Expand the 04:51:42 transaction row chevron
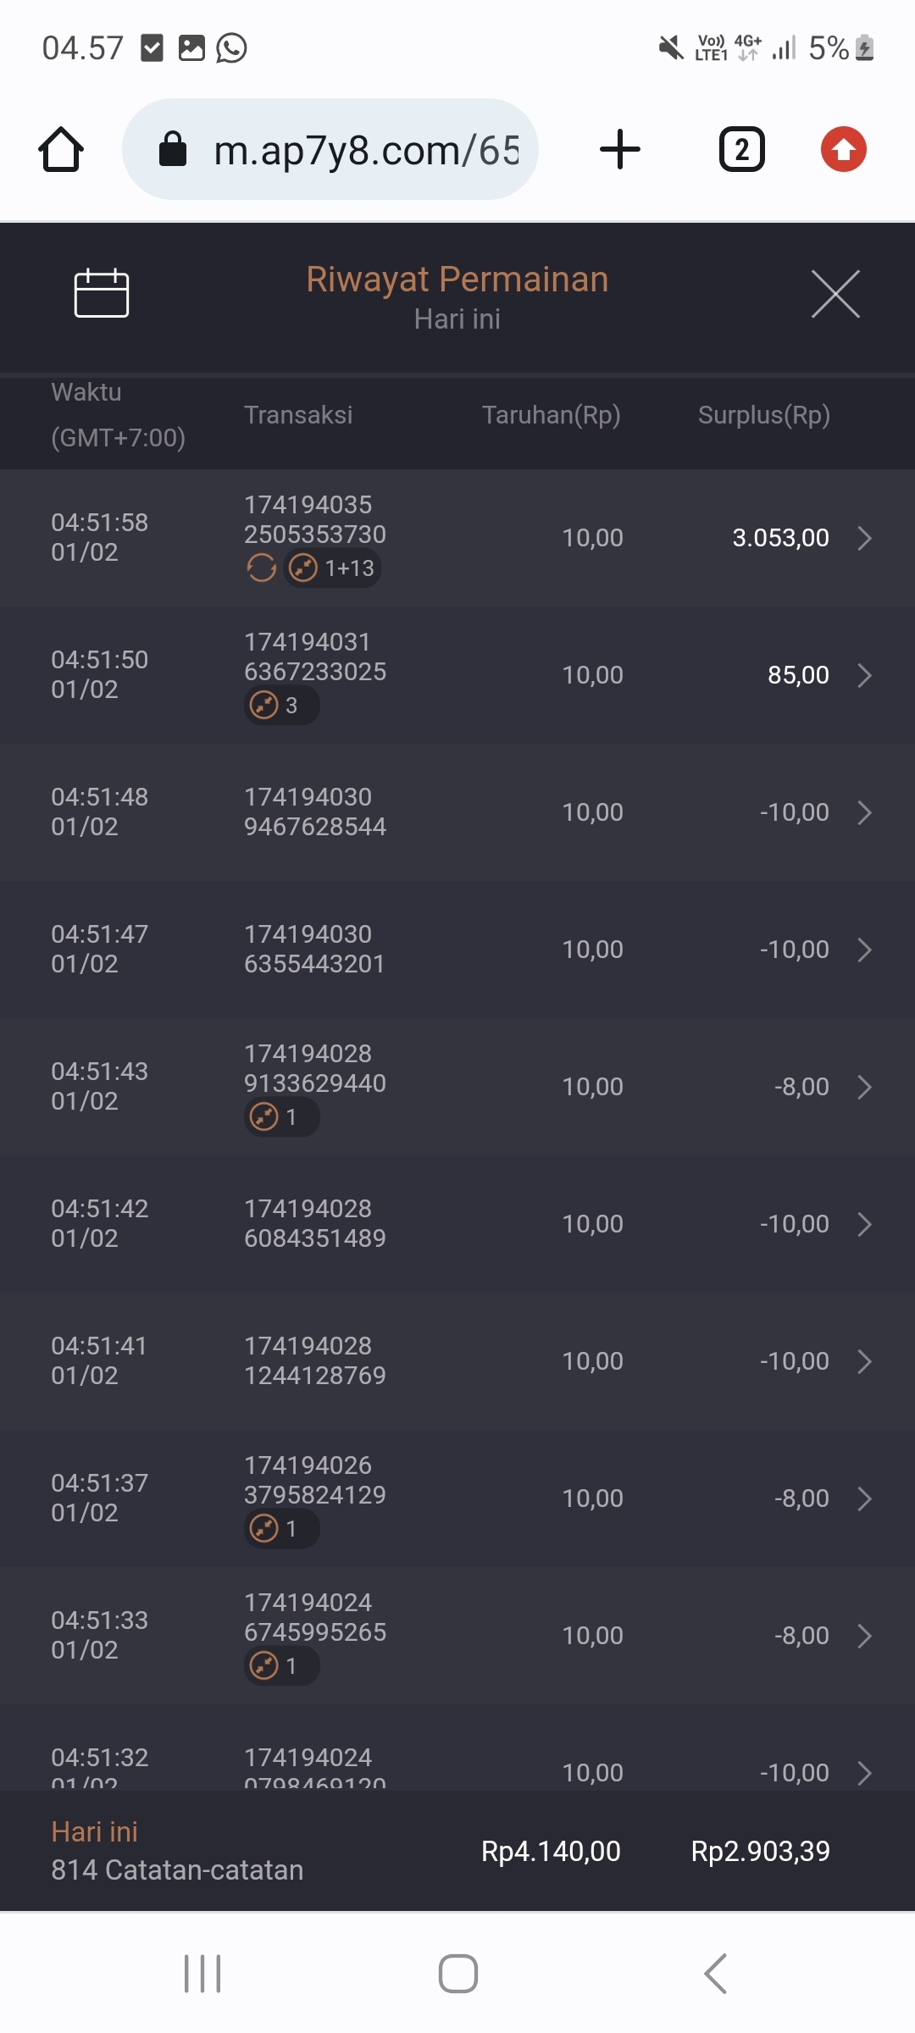The height and width of the screenshot is (2033, 915). [x=864, y=1224]
